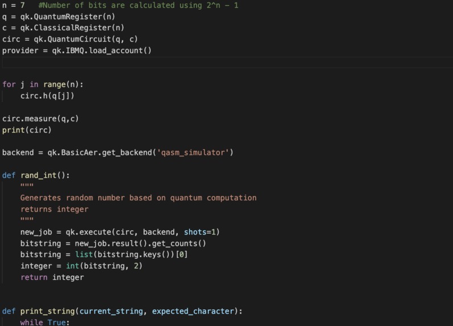This screenshot has width=453, height=326.
Task: Click 'new_job.result().get_counts()' text
Action: tap(140, 244)
